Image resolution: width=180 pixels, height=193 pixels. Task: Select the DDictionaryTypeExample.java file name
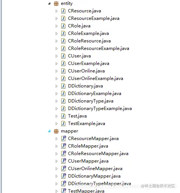pyautogui.click(x=100, y=109)
